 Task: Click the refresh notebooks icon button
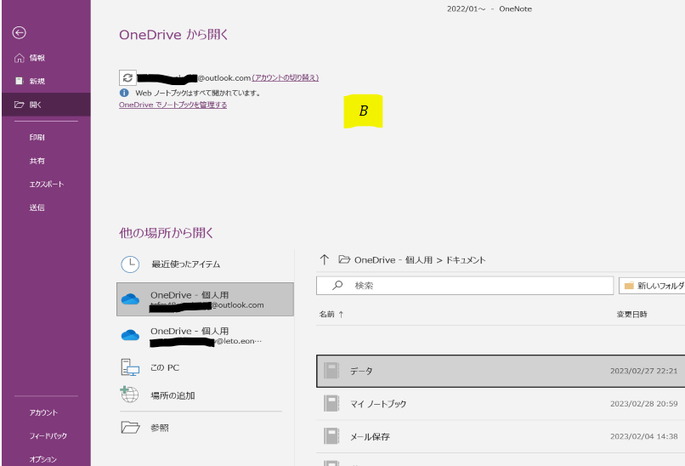127,78
